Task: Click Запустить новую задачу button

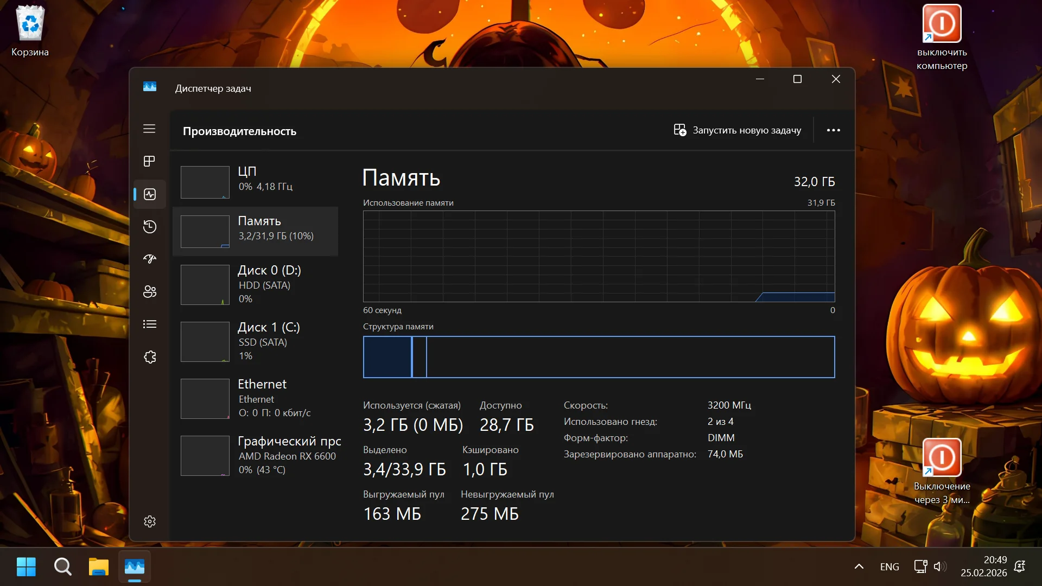Action: point(738,130)
